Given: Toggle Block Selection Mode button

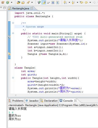Looking at the screenshot, I should (53, 3).
